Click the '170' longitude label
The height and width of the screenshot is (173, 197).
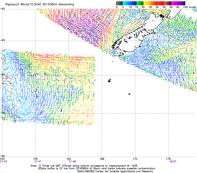click(135, 159)
